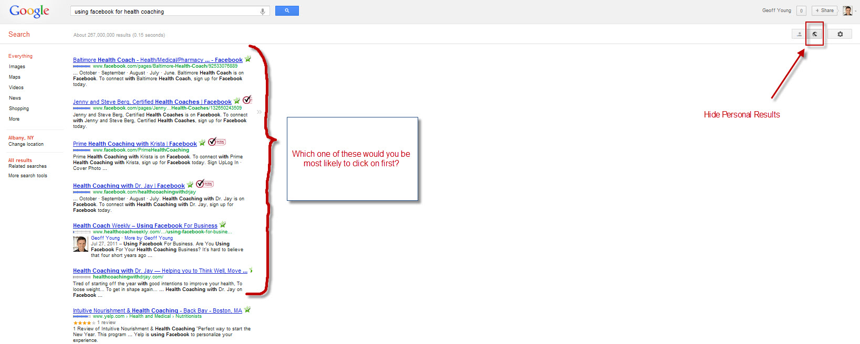Click the + Share button
The image size is (860, 344).
(824, 10)
